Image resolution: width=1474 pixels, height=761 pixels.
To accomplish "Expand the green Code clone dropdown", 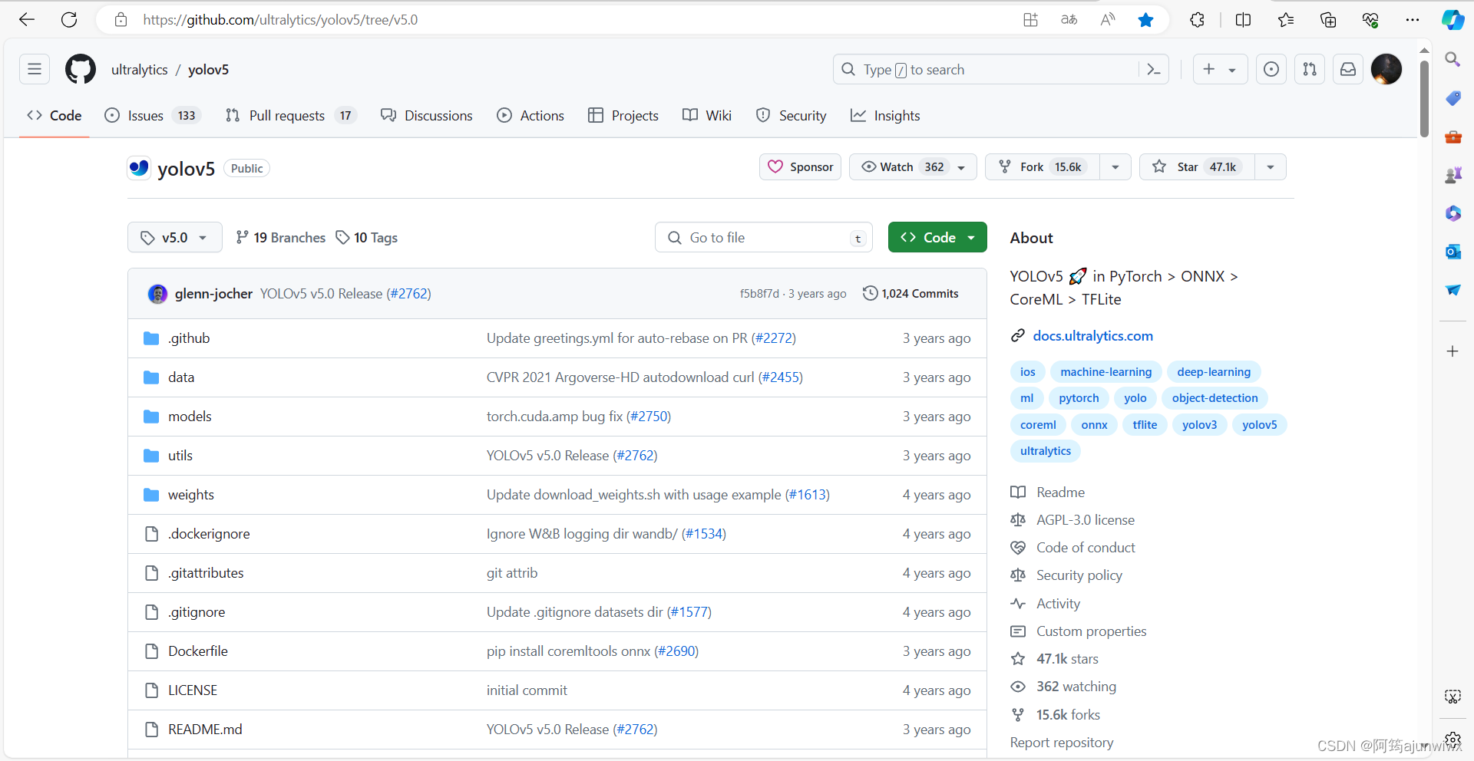I will [x=937, y=238].
